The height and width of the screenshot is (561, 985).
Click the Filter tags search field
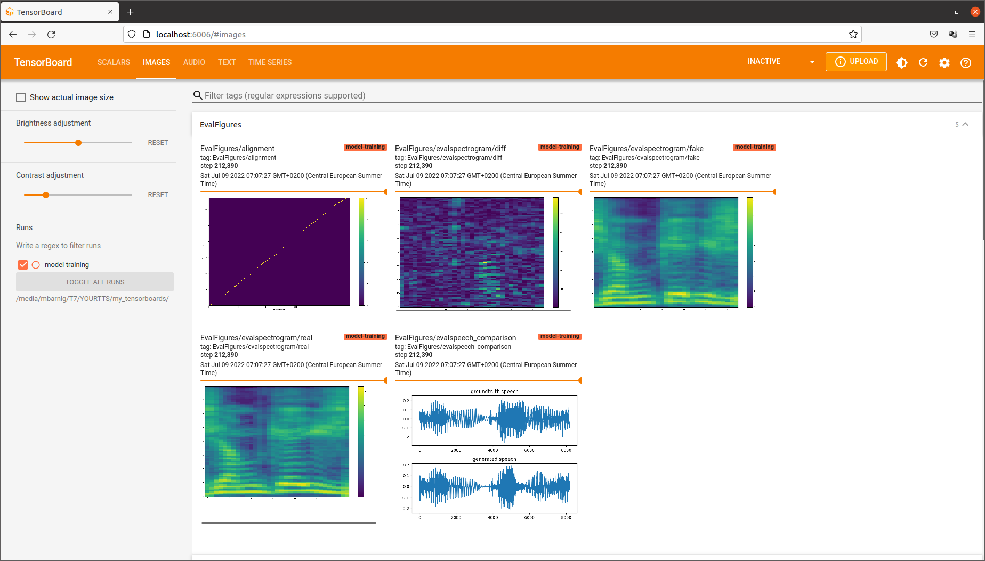click(586, 95)
